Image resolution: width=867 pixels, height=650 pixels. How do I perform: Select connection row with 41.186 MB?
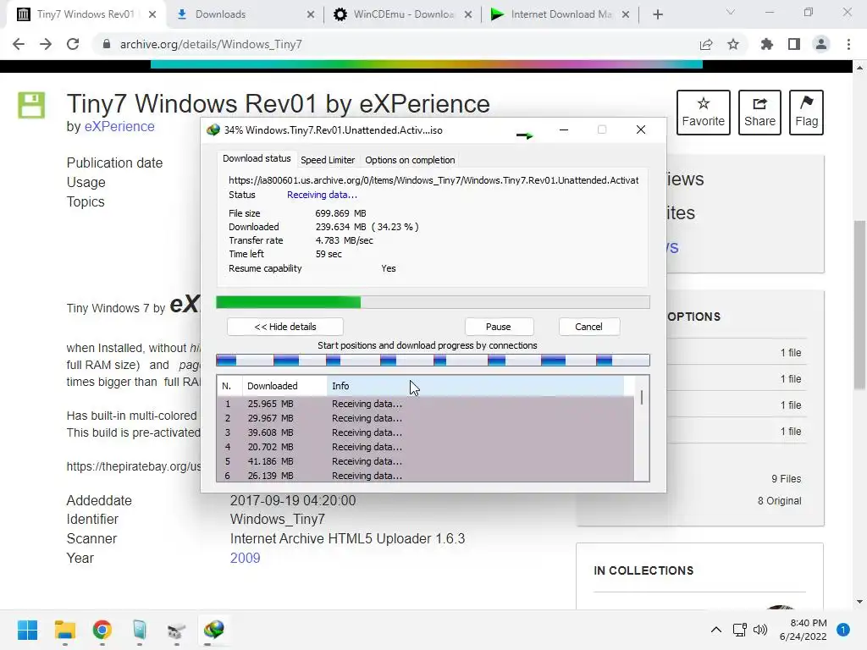click(425, 461)
